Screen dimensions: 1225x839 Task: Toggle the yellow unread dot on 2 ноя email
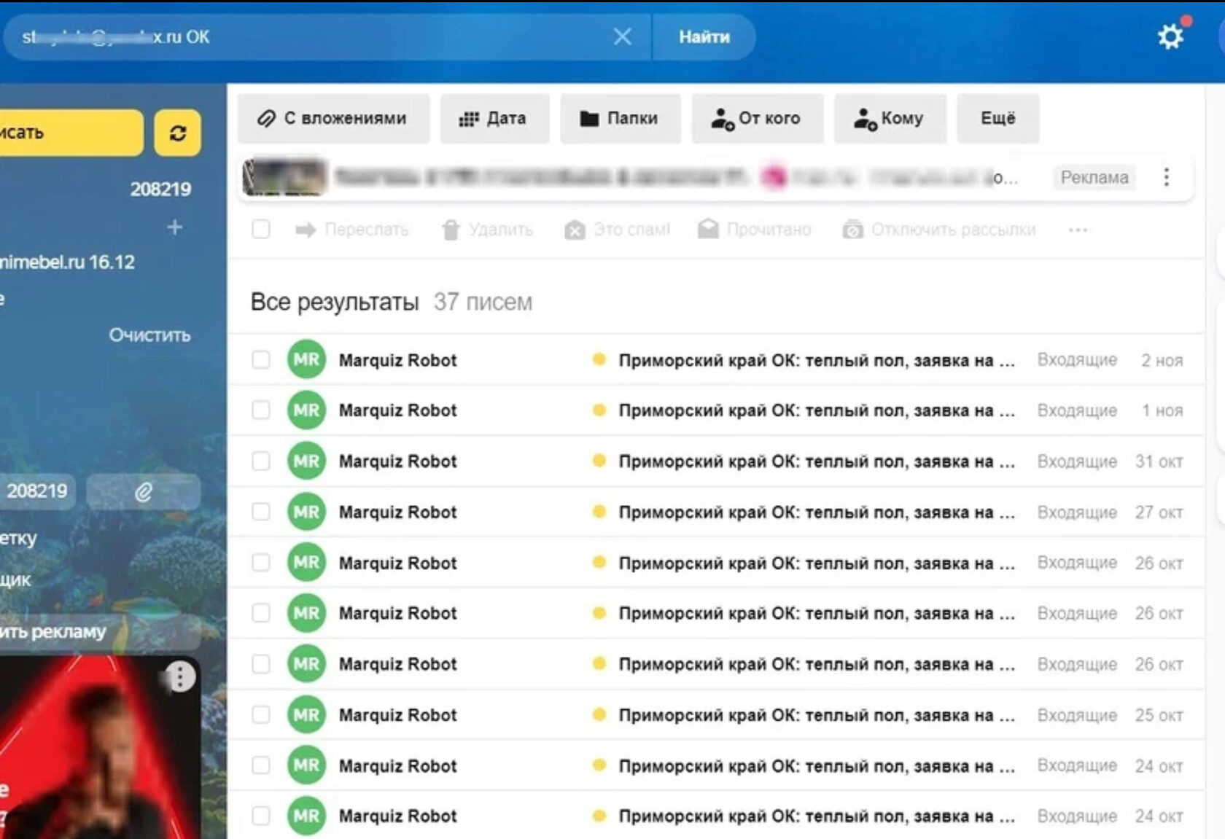pos(599,359)
